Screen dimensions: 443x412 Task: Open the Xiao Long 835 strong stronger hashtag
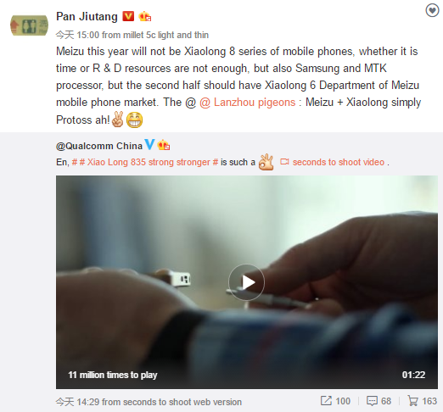(145, 162)
